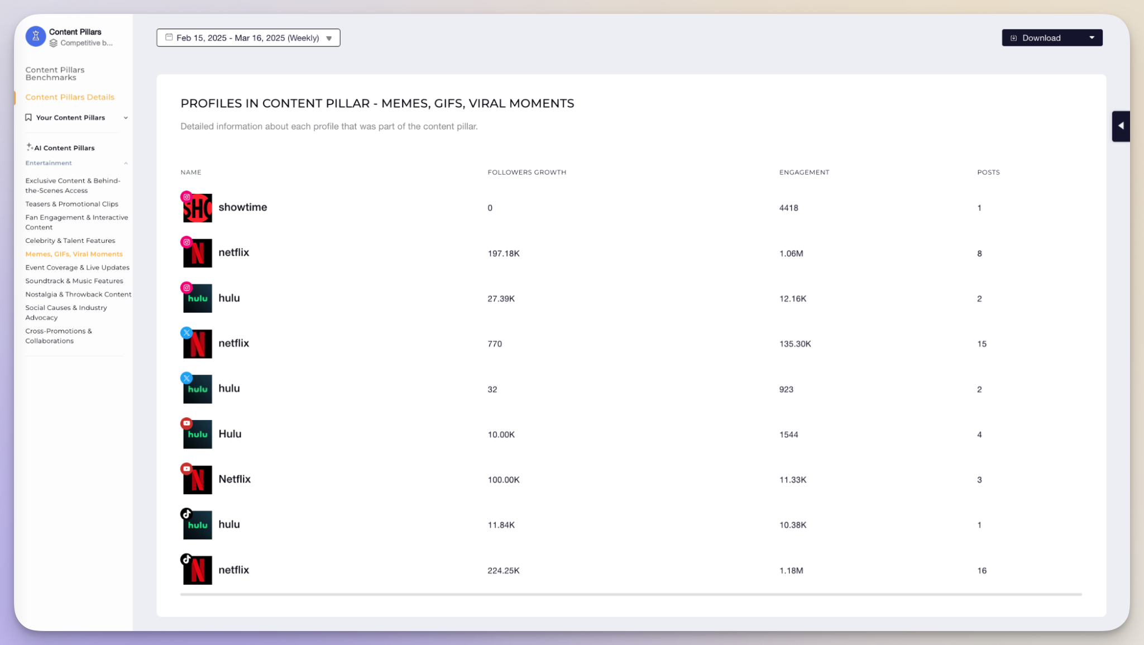Click the sparkle icon next to AI Content Pillars

pos(30,147)
